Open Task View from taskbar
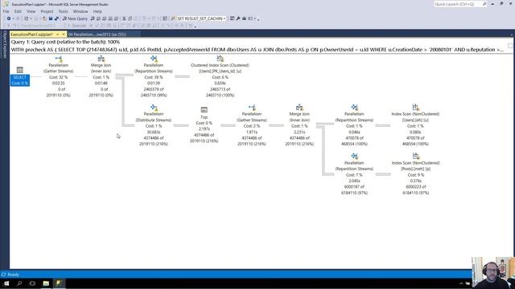This screenshot has width=515, height=289. [32, 283]
